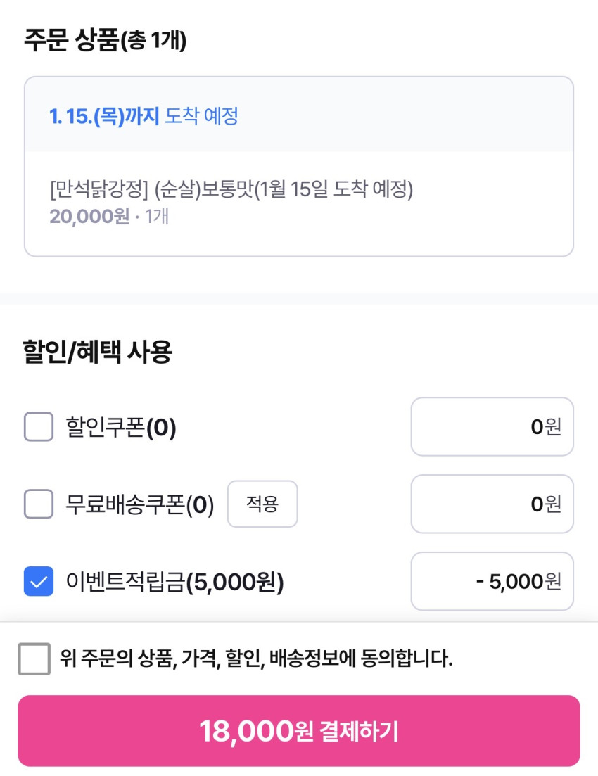The image size is (598, 776).
Task: Uncheck the 이벤트적립금 checkbox
Action: [39, 582]
